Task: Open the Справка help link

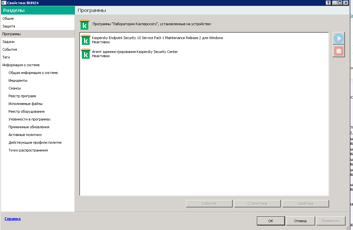Action: [x=13, y=219]
